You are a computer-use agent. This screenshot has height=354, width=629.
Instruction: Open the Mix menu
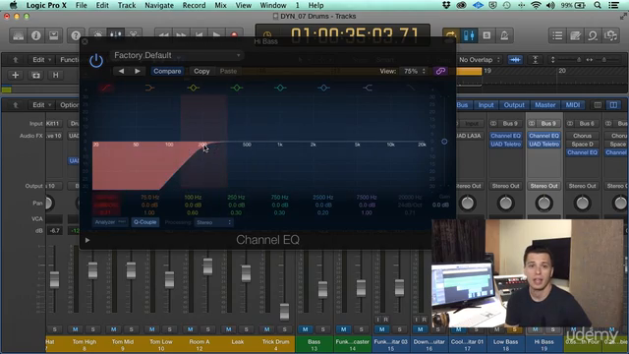[x=220, y=5]
